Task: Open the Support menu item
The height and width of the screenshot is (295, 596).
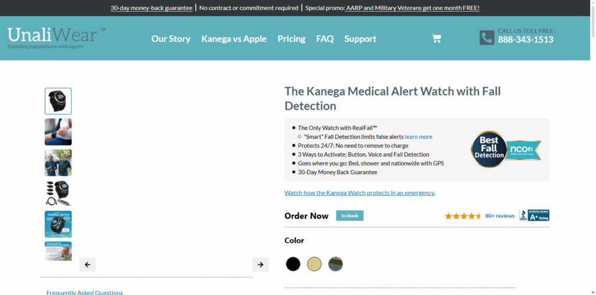Action: 360,39
